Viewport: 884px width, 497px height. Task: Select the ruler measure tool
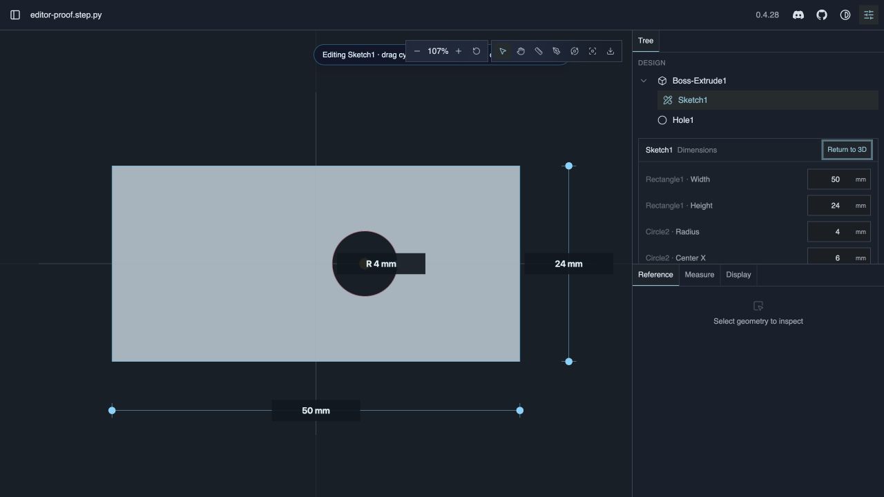[x=539, y=51]
